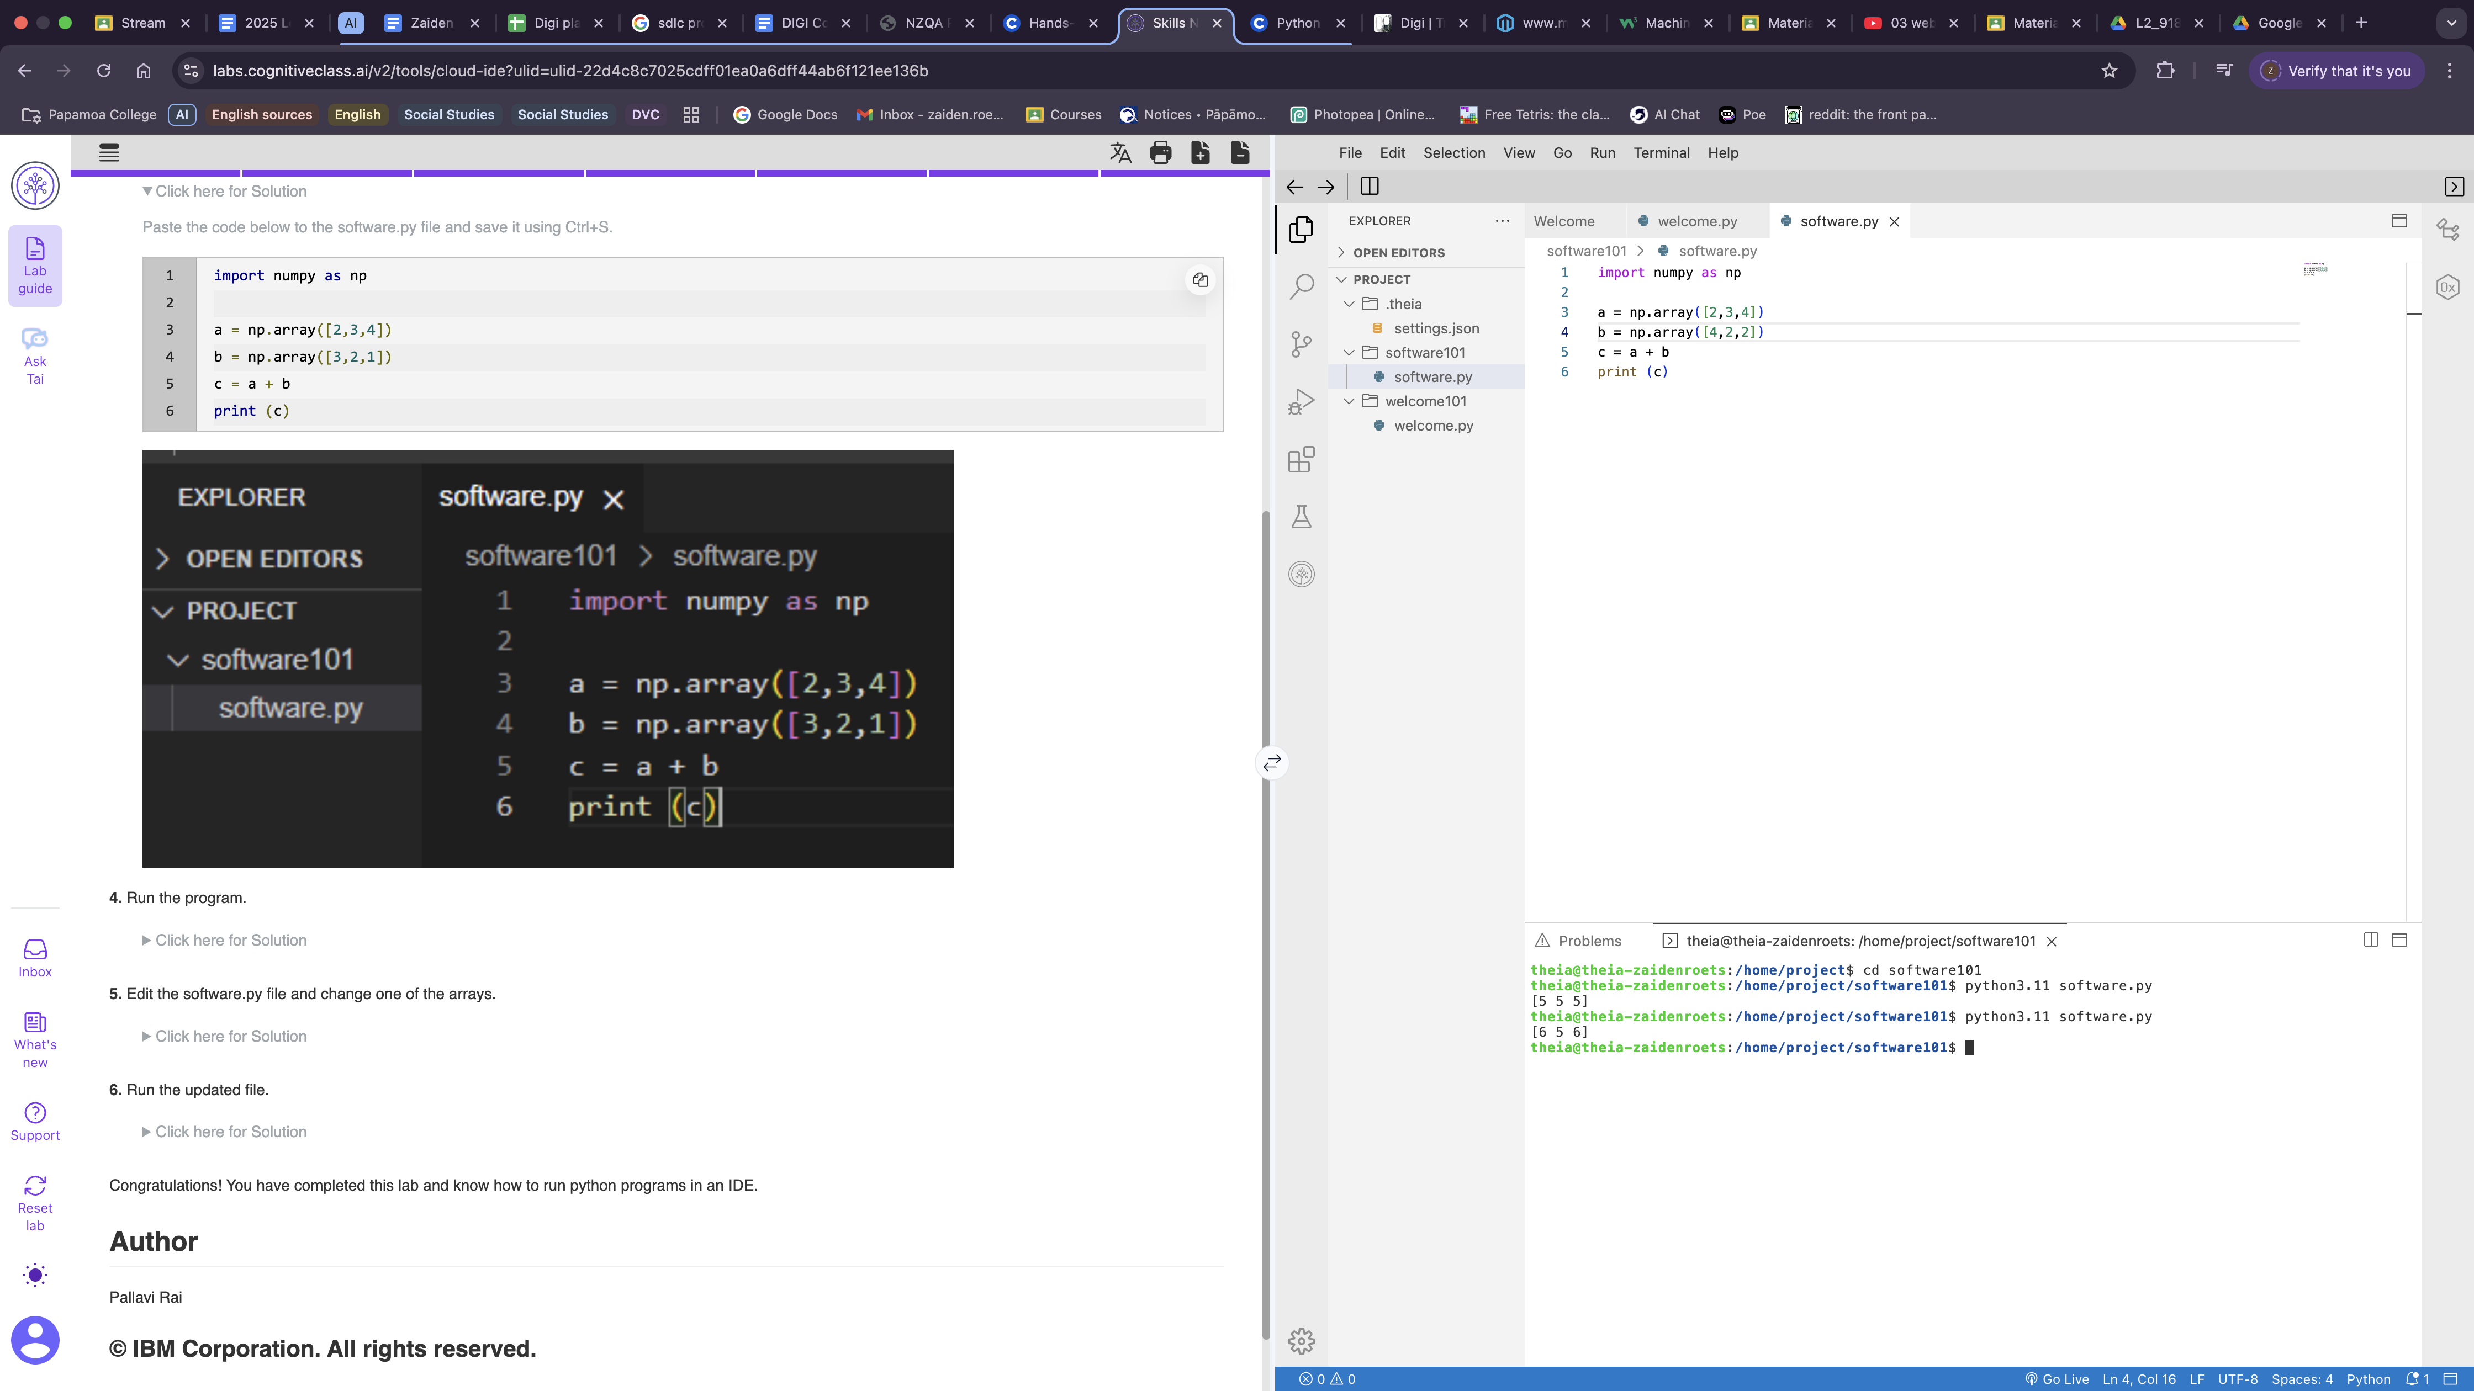Collapse the welcome101 folder
This screenshot has height=1391, width=2474.
[x=1424, y=401]
